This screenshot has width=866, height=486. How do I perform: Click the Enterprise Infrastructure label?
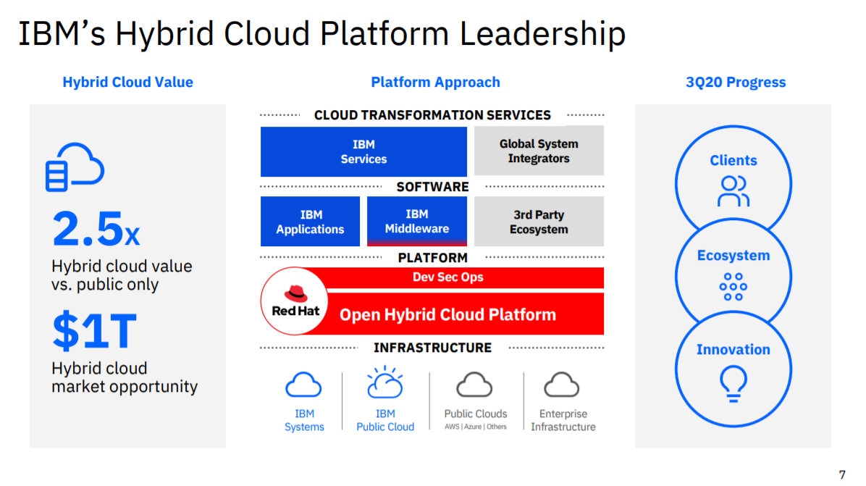(x=563, y=420)
